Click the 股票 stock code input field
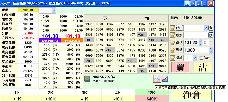This screenshot has width=228, height=102. tap(196, 35)
